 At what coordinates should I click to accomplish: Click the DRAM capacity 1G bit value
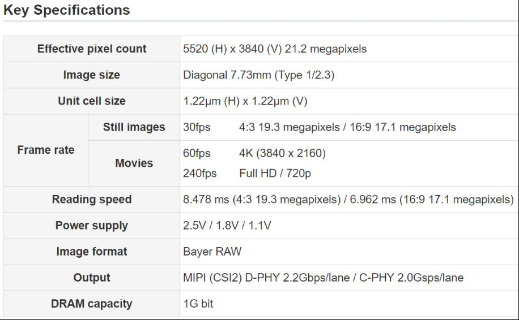click(x=198, y=304)
